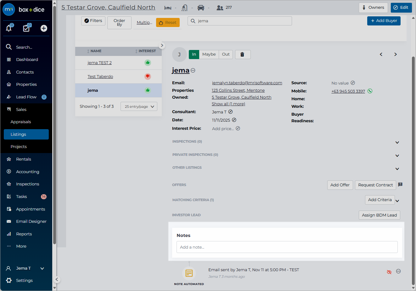Edit the Source value pencil icon
Image resolution: width=416 pixels, height=291 pixels.
click(353, 83)
